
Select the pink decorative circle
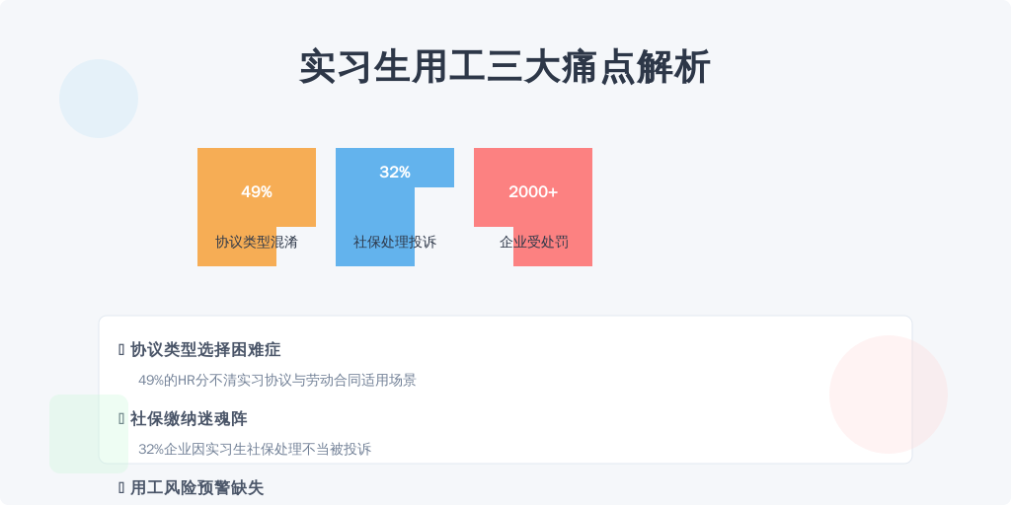889,395
